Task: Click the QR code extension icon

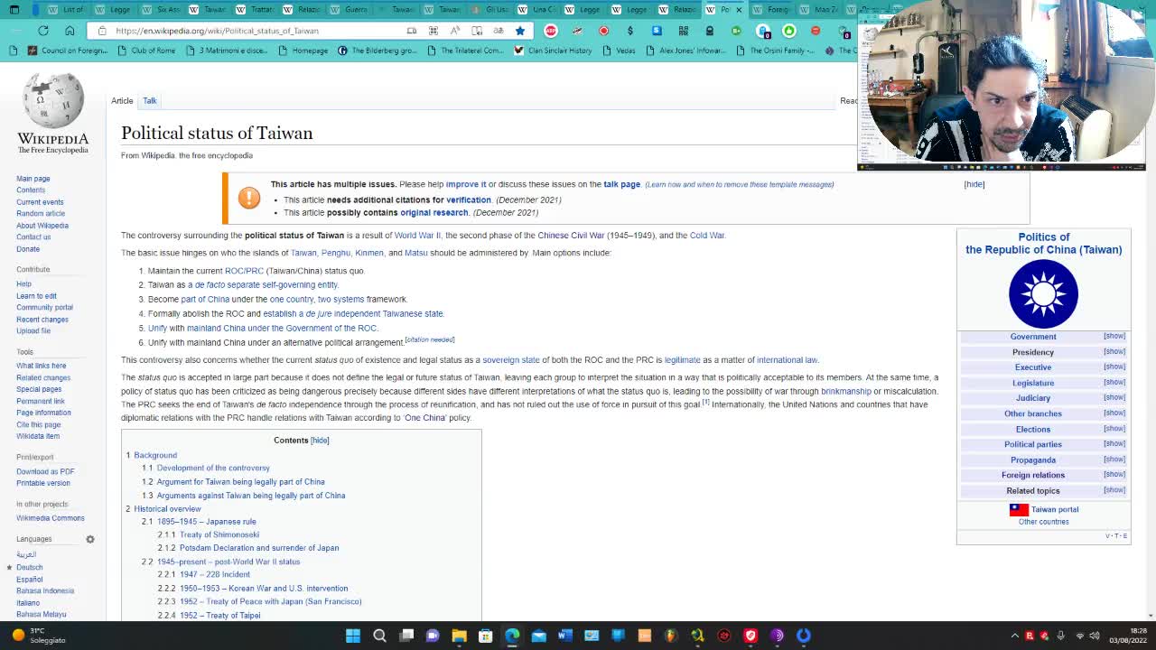Action: (684, 31)
